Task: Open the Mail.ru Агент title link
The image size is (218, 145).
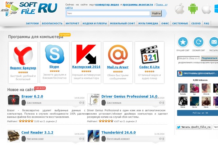Action: pos(118,67)
